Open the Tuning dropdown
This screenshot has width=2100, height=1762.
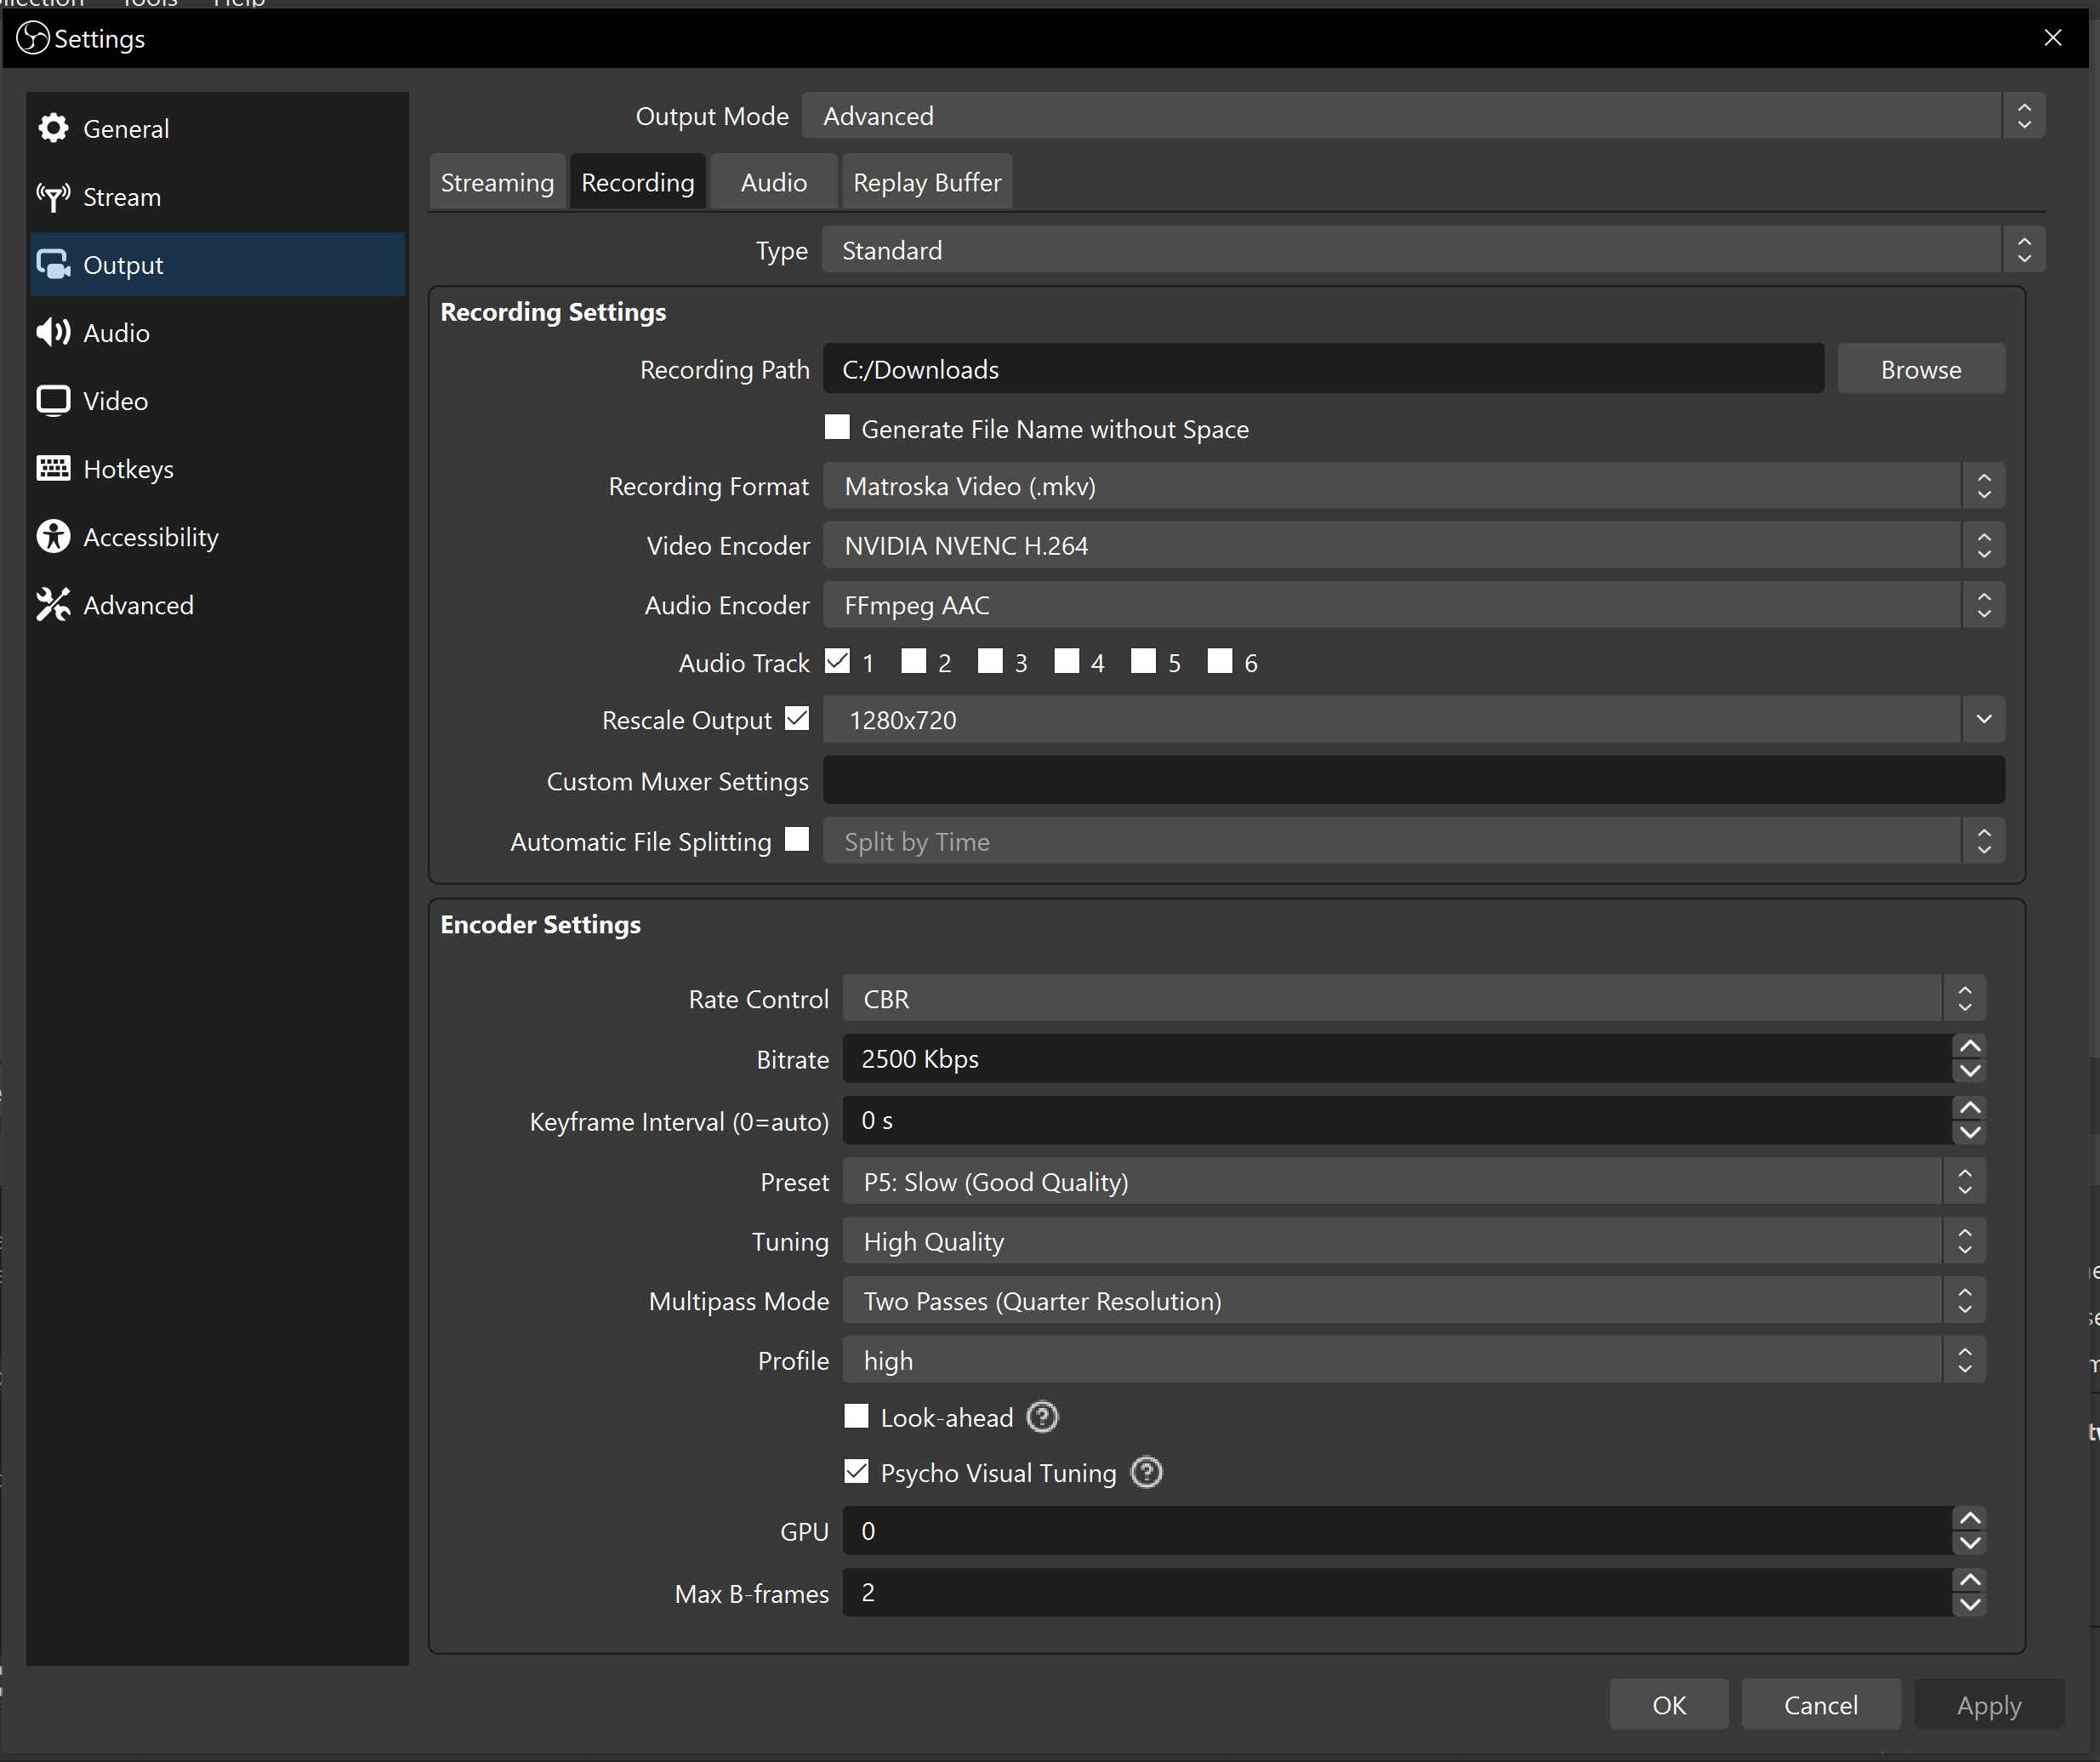click(x=1414, y=1241)
